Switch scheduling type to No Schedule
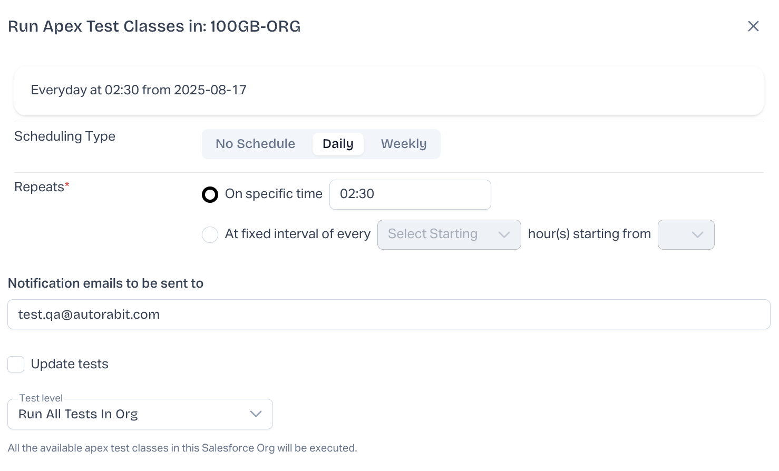779x471 pixels. (x=255, y=144)
